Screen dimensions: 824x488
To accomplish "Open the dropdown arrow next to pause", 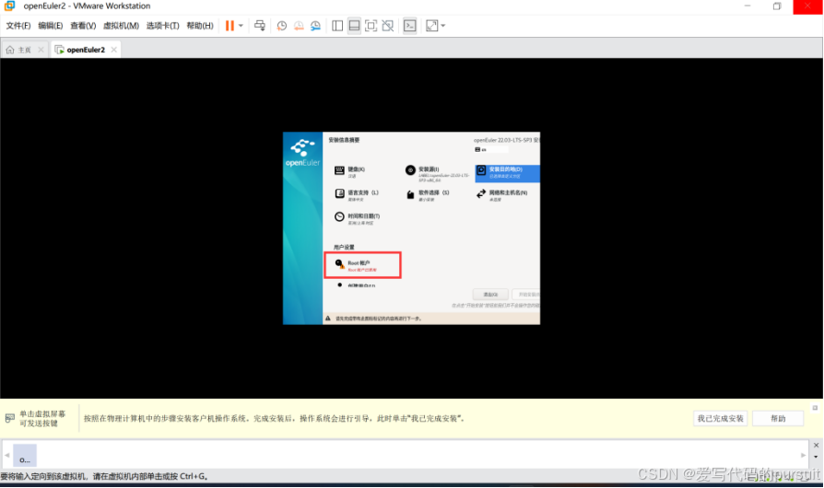I will 241,26.
